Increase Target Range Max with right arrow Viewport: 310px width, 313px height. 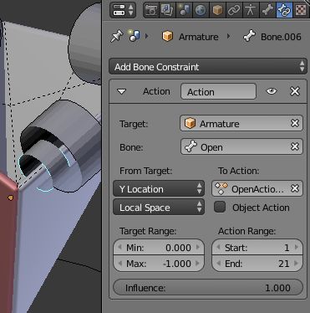tap(198, 263)
